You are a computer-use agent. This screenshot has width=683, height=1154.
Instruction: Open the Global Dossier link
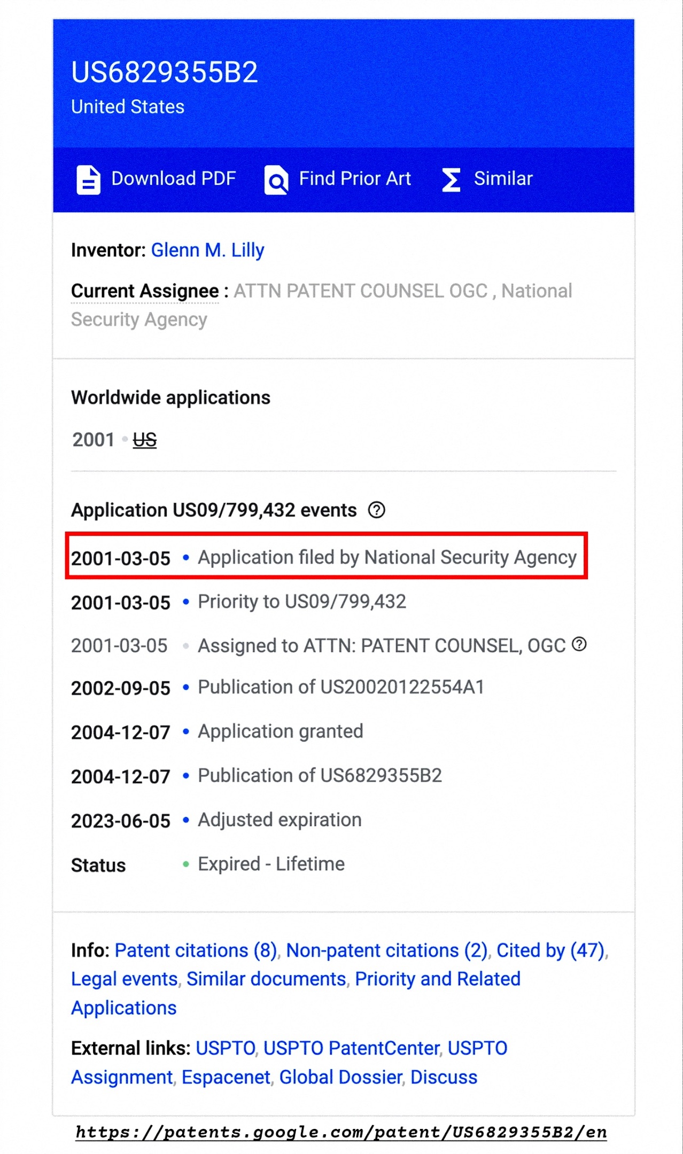coord(340,1077)
